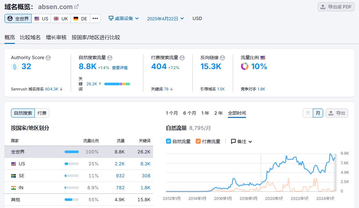Click the US traffic value 2.2K
The image size is (359, 208).
[x=119, y=164]
